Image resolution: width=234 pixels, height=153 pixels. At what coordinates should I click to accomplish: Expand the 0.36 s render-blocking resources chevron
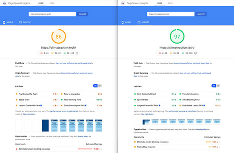pos(220,142)
